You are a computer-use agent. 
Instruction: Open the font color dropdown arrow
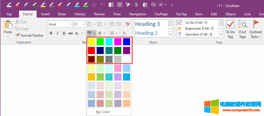tap(105, 33)
